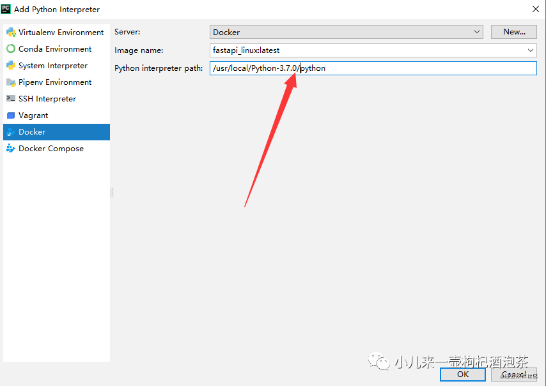Switch to System Interpreter option

(x=56, y=65)
